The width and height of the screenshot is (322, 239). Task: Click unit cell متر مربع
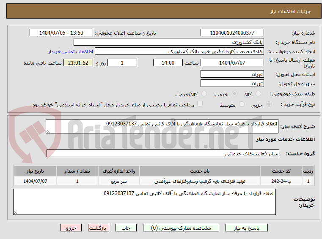[x=119, y=181]
